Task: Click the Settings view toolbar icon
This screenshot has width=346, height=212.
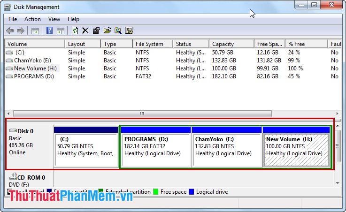Action: [129, 30]
